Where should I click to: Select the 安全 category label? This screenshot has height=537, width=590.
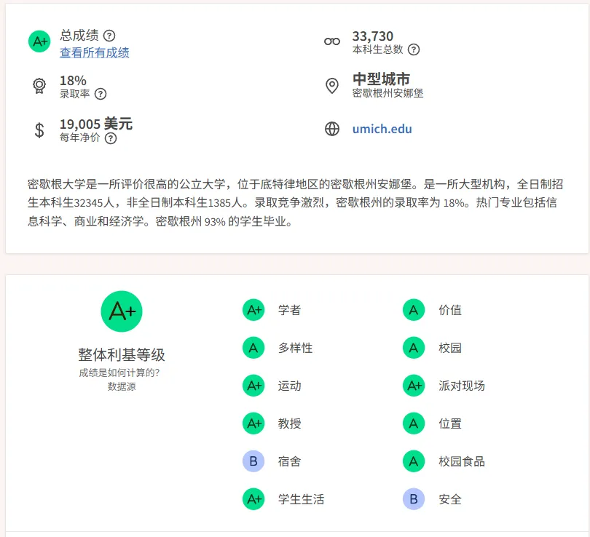(450, 499)
